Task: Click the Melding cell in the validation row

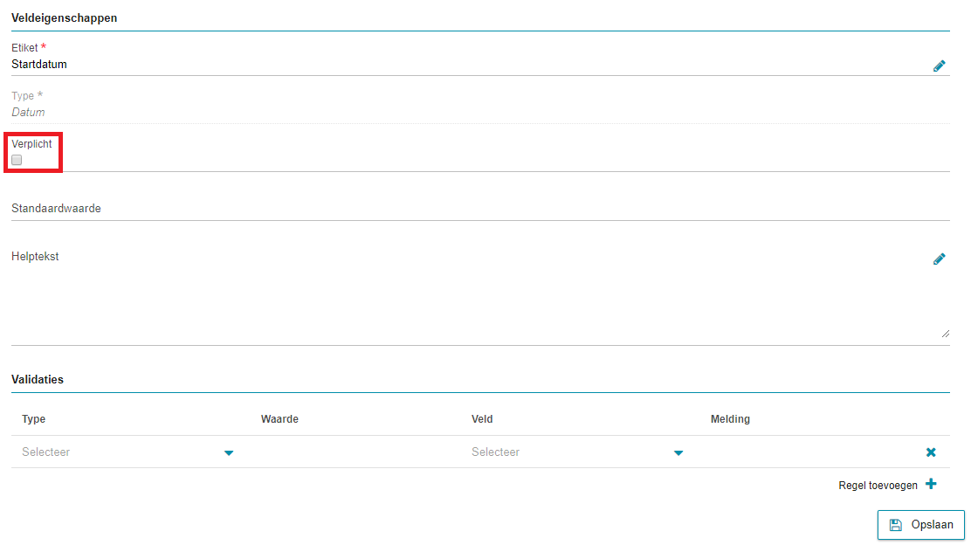Action: tap(811, 452)
